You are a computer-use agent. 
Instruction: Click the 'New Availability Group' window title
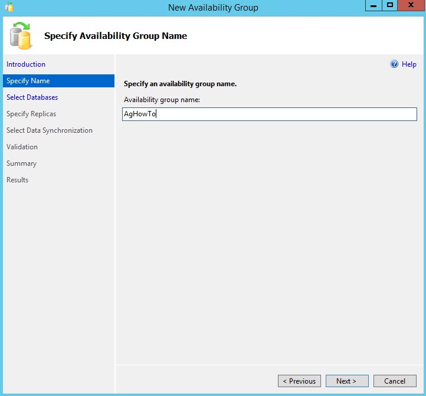click(213, 7)
